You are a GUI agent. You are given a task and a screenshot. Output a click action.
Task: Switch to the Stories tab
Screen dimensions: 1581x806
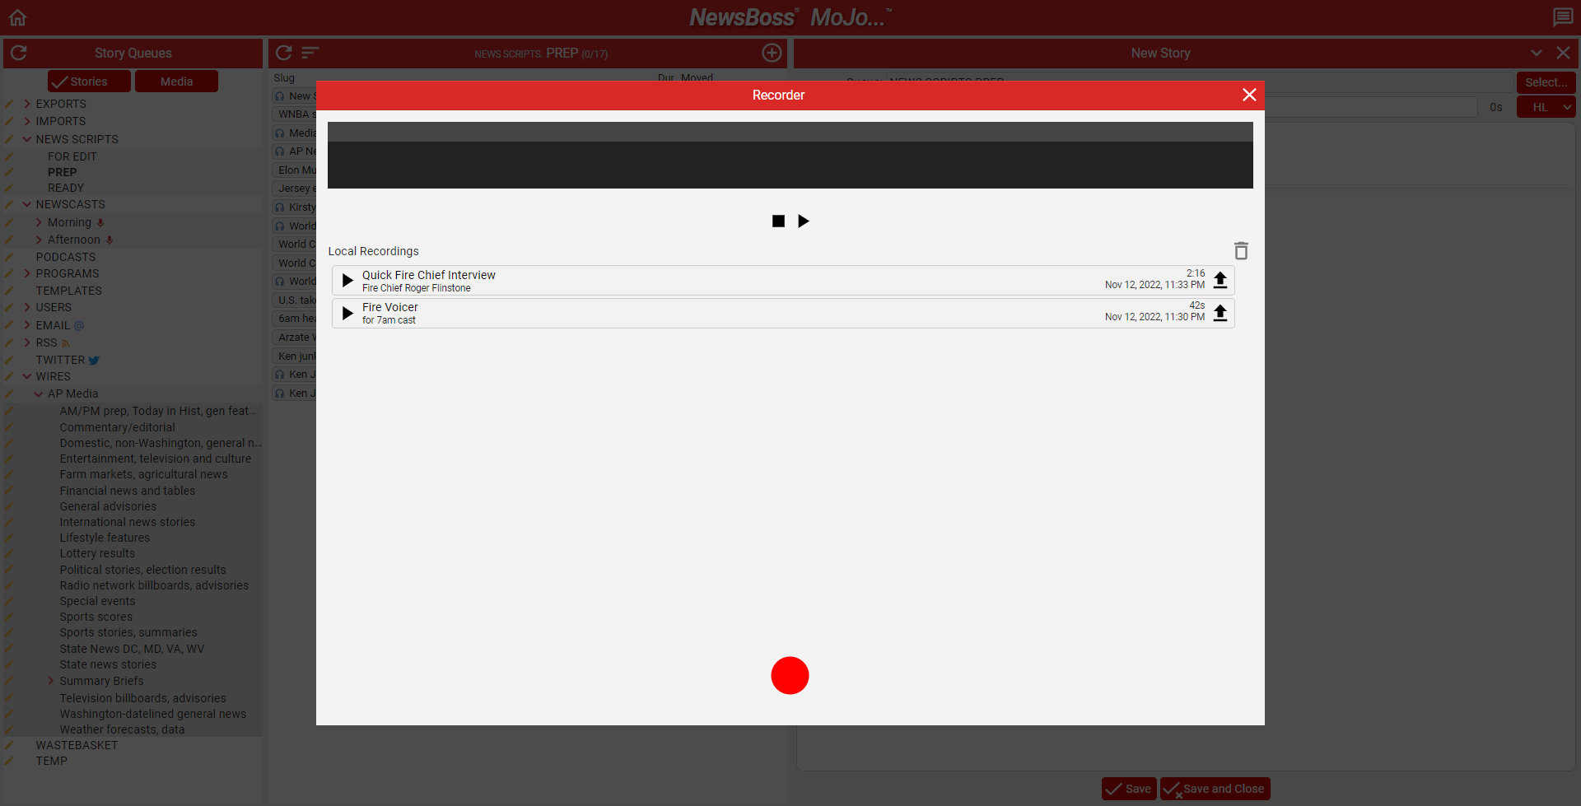click(89, 82)
